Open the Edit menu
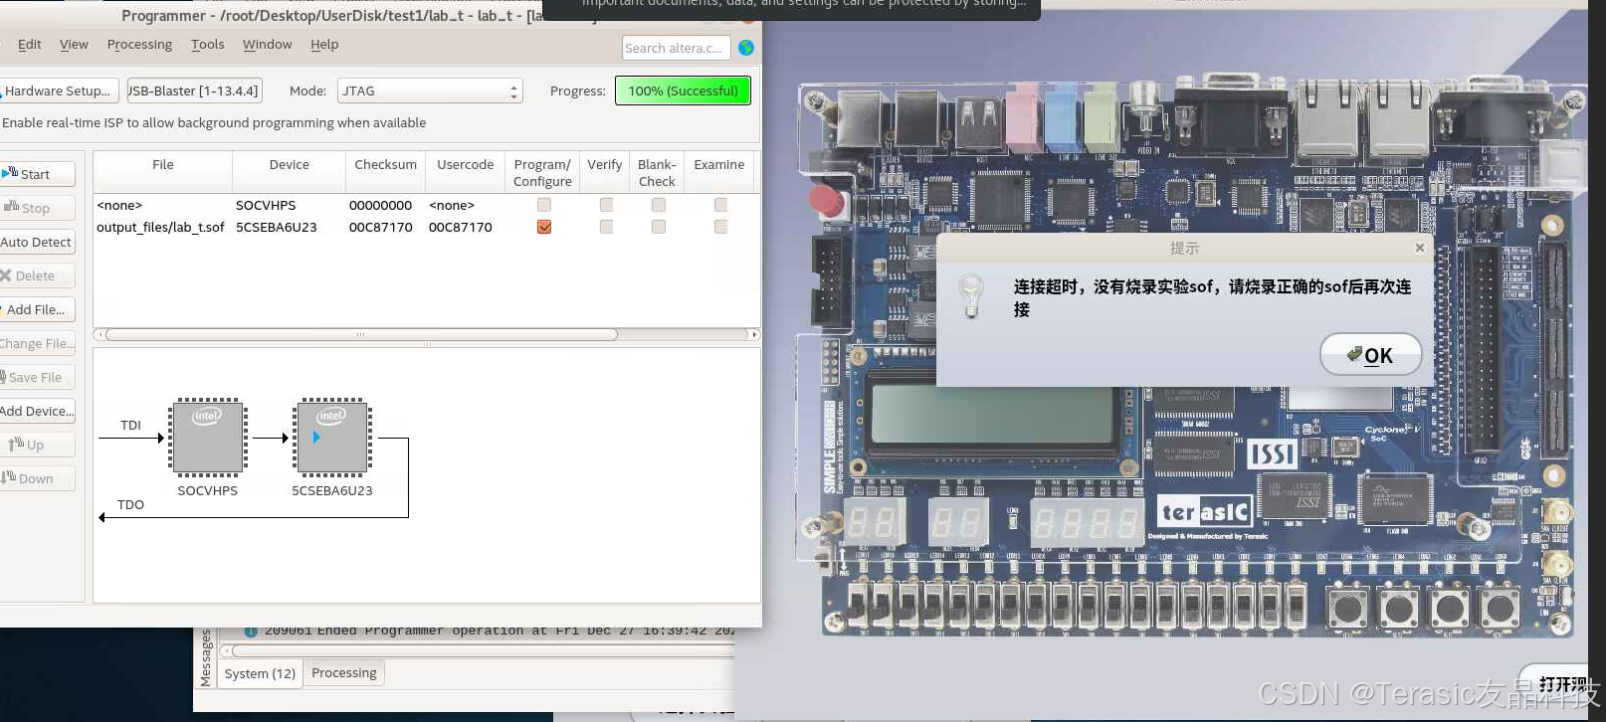Image resolution: width=1606 pixels, height=722 pixels. [30, 44]
